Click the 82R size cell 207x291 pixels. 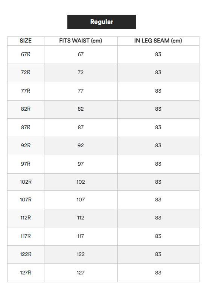(x=26, y=109)
